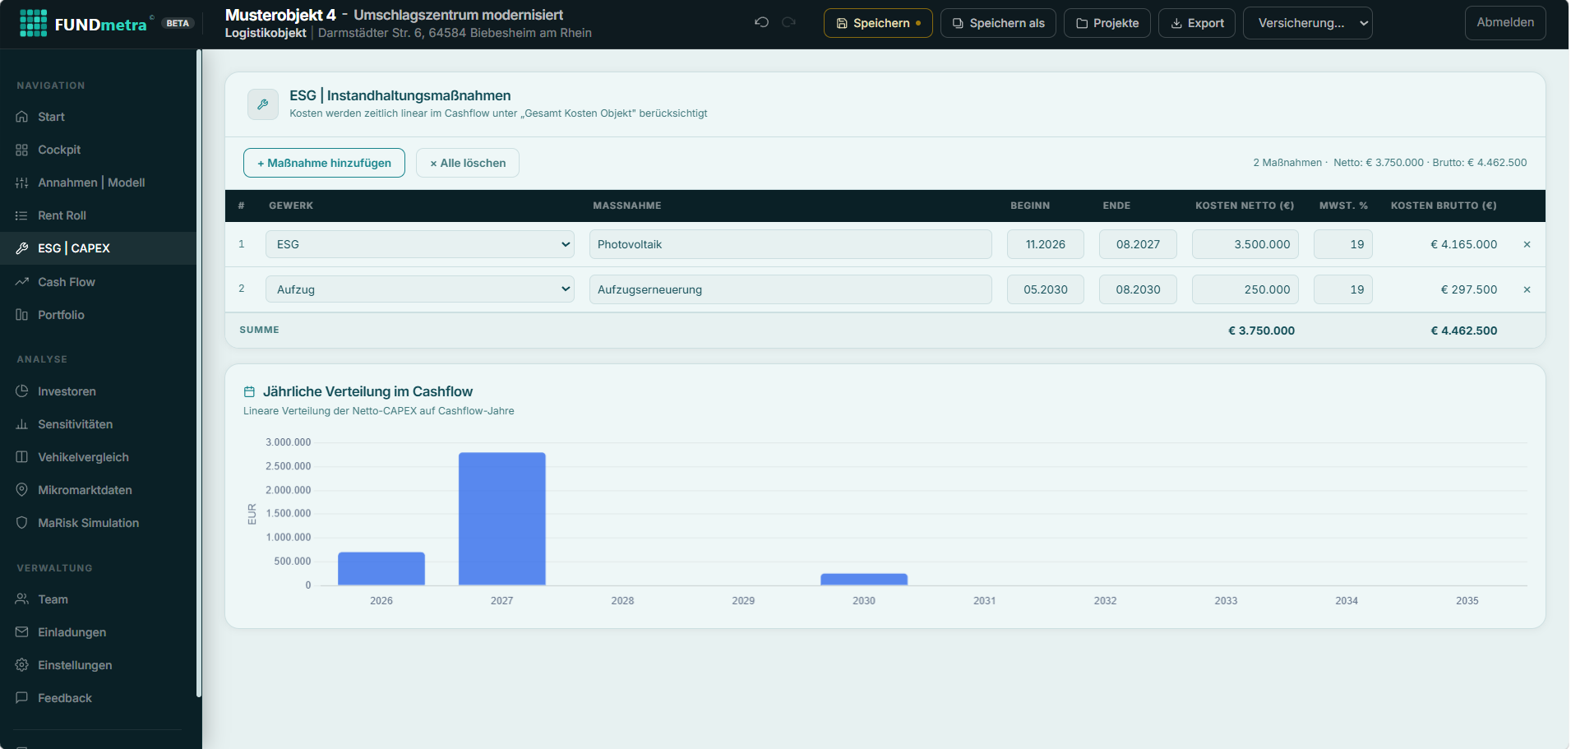The height and width of the screenshot is (749, 1571).
Task: Open the Gewerk dropdown showing Aufzug
Action: [x=420, y=289]
